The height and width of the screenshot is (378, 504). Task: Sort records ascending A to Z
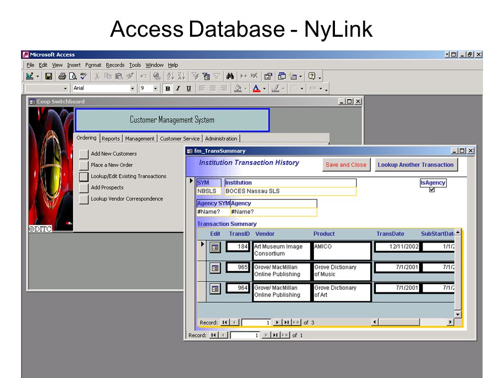pos(170,76)
